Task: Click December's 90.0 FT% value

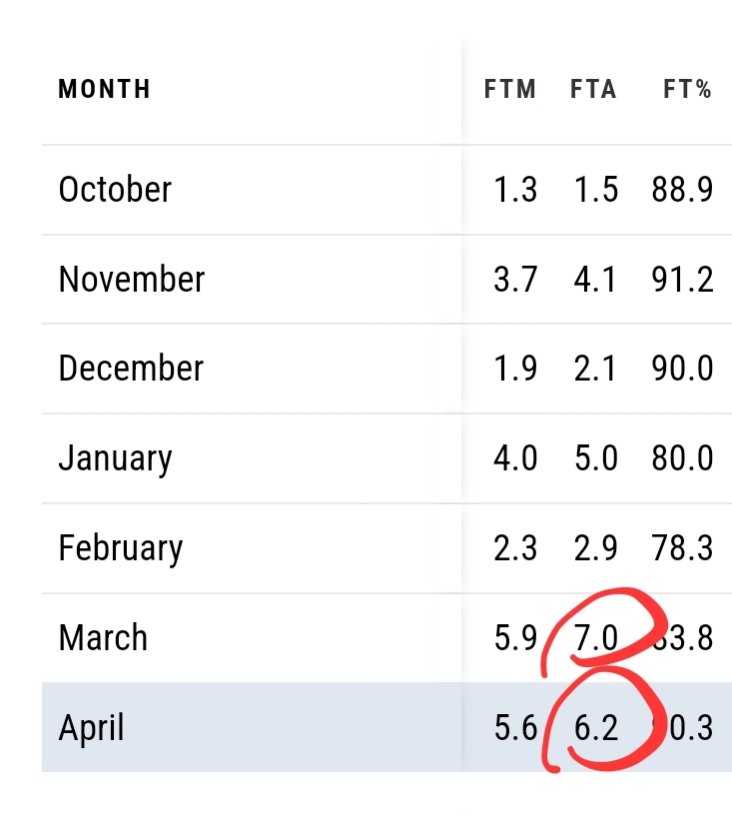Action: coord(682,369)
